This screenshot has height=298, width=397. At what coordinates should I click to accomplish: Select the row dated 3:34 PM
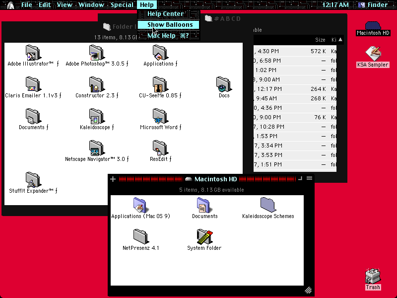(295, 146)
